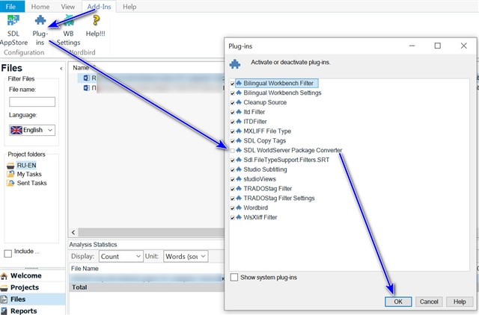Collapse the Files navigation pane chevron

[x=61, y=69]
